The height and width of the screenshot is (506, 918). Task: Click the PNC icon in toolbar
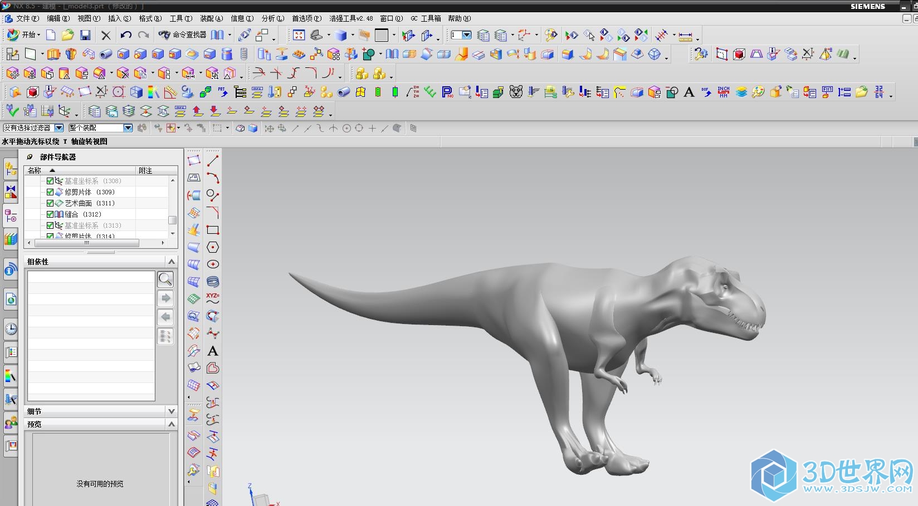tap(447, 92)
